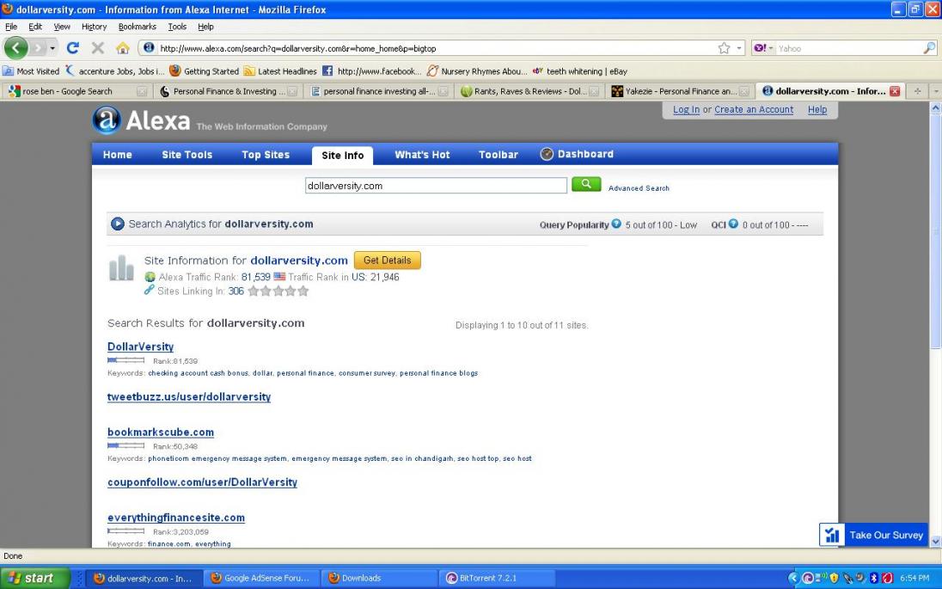Open the back/forward history dropdown arrow

point(52,48)
